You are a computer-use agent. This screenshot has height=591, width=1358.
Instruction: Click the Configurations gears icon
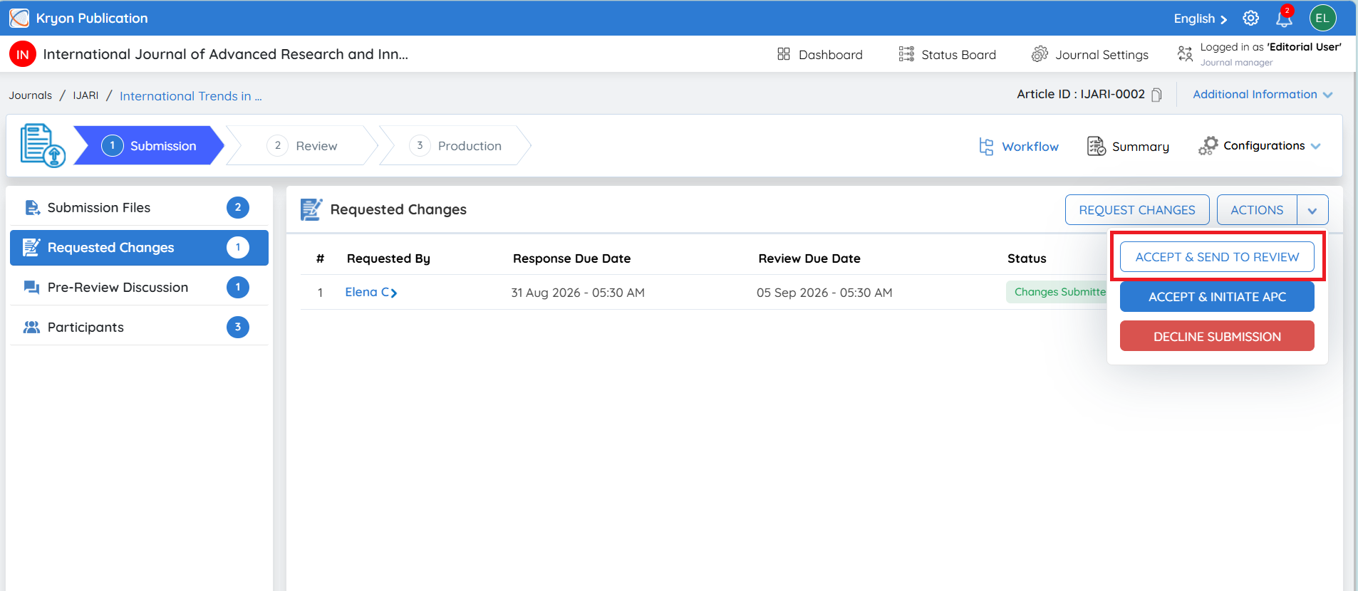(x=1208, y=146)
